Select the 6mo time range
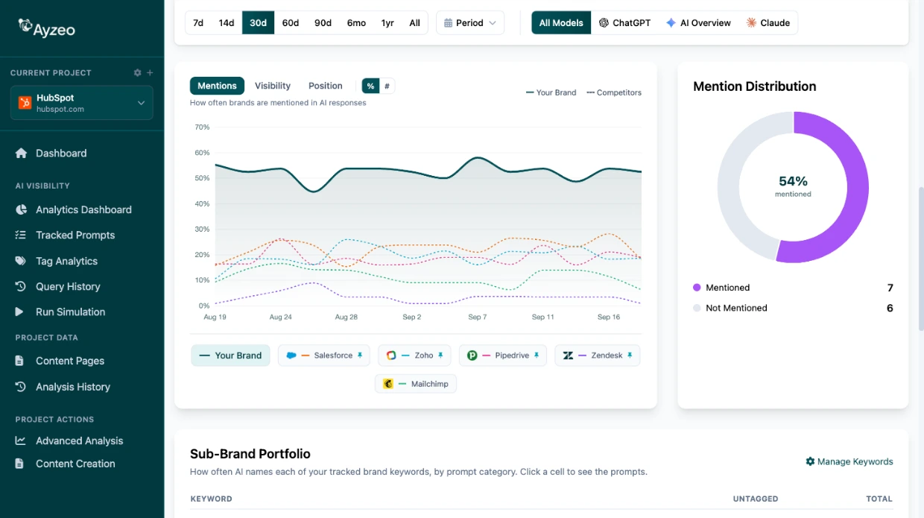Image resolution: width=924 pixels, height=518 pixels. 356,22
